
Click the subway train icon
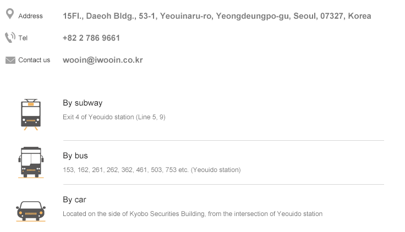pos(31,114)
